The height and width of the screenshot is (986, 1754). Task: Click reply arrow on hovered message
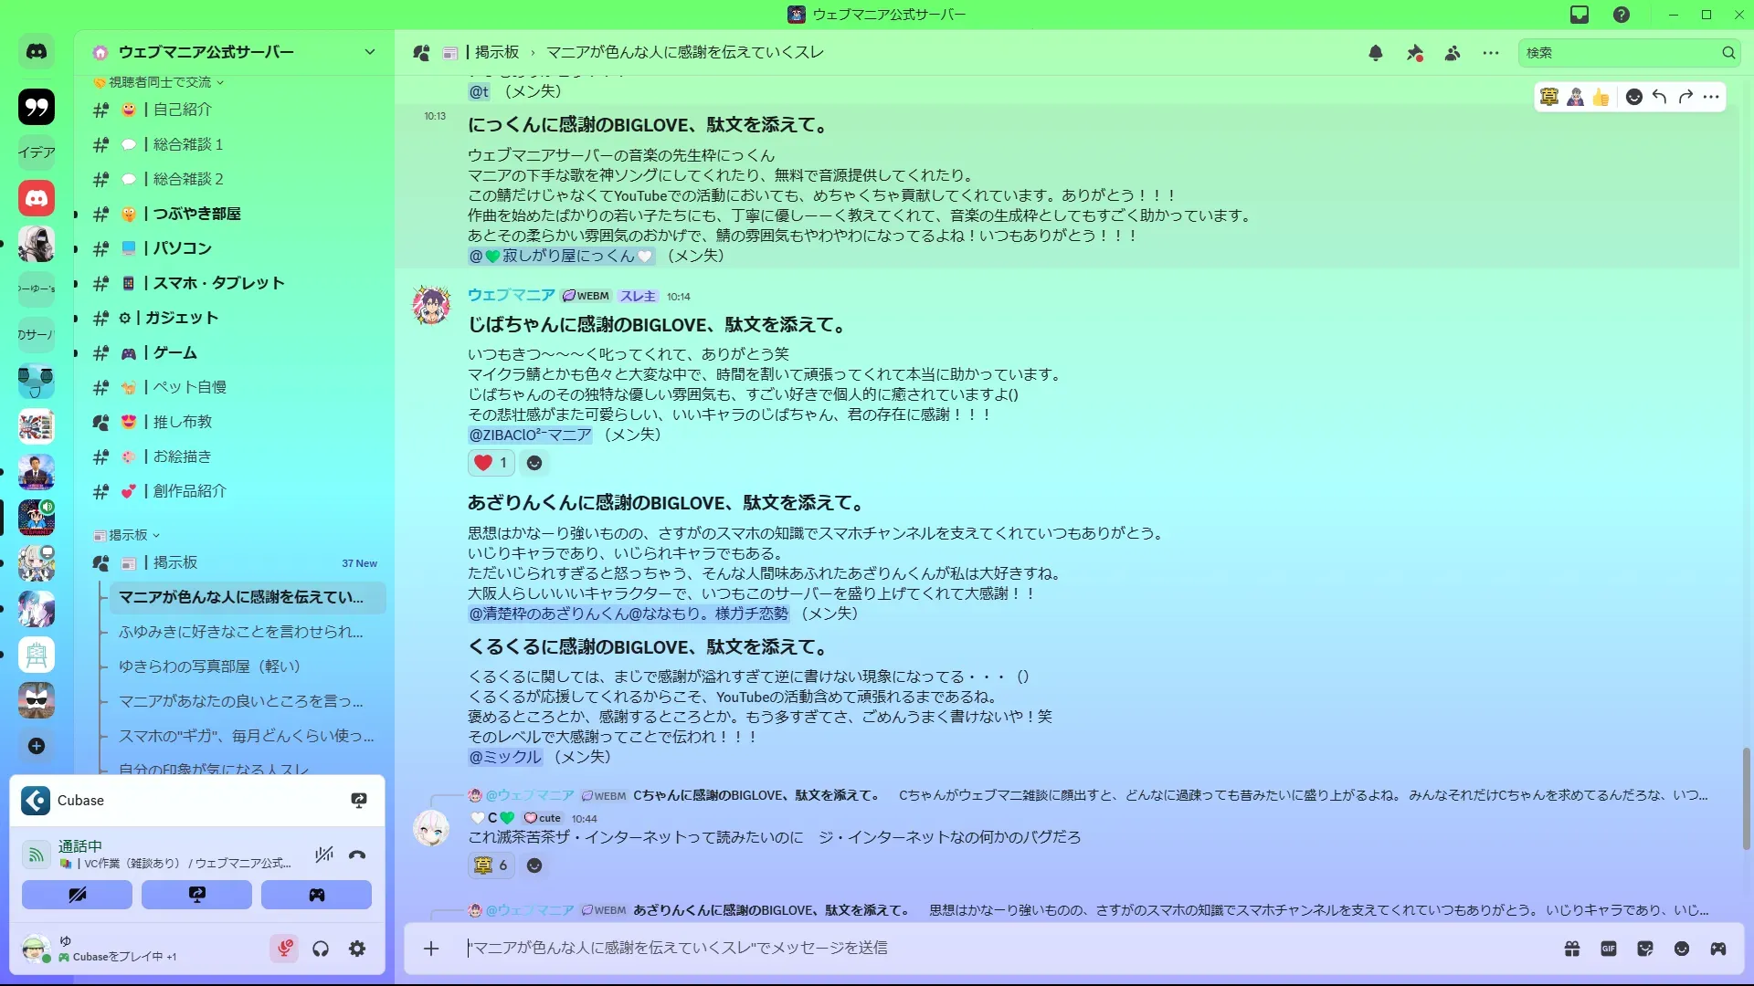pos(1660,97)
